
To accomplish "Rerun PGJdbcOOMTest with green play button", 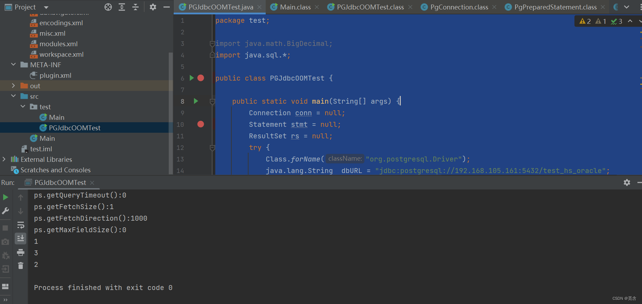I will point(5,197).
